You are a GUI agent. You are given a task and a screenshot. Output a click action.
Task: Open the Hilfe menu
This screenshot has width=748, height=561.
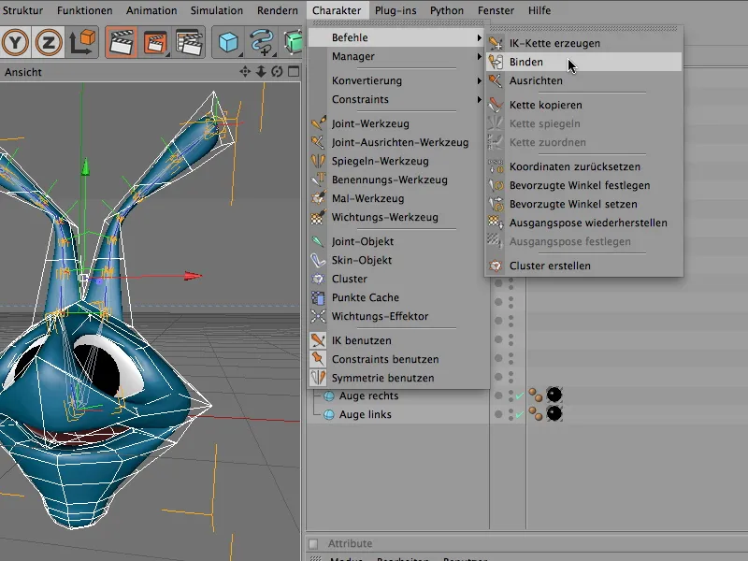point(539,10)
